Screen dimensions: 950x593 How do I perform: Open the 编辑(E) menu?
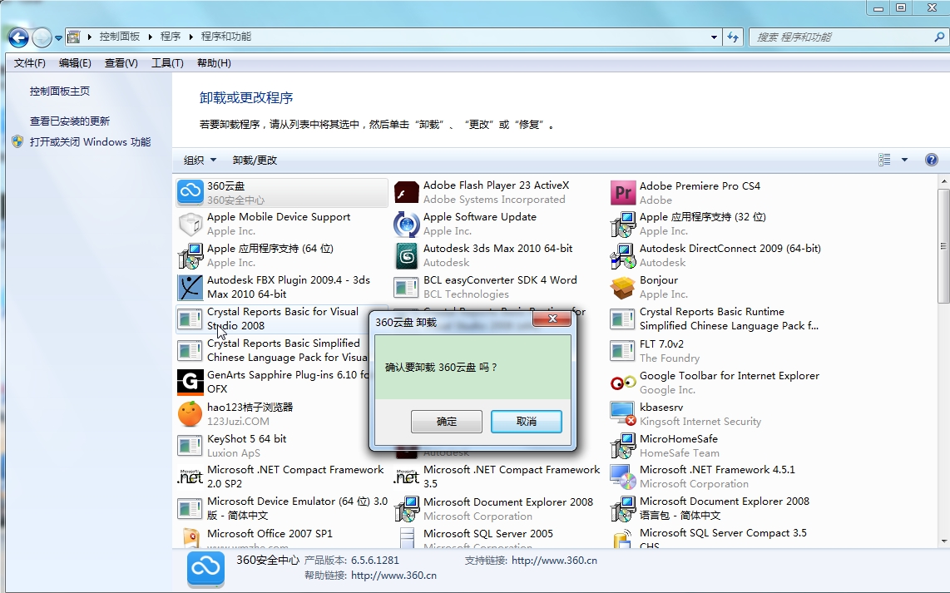[x=75, y=63]
